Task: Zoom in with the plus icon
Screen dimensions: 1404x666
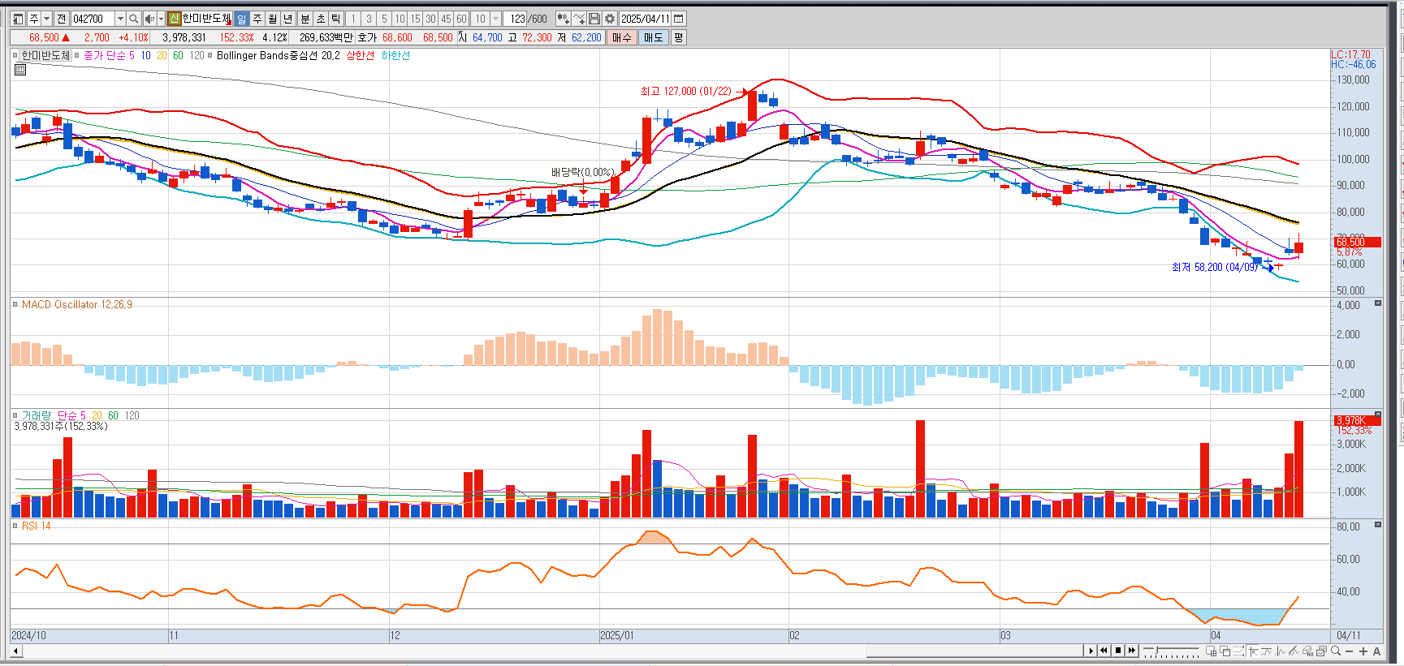Action: coord(1363,651)
